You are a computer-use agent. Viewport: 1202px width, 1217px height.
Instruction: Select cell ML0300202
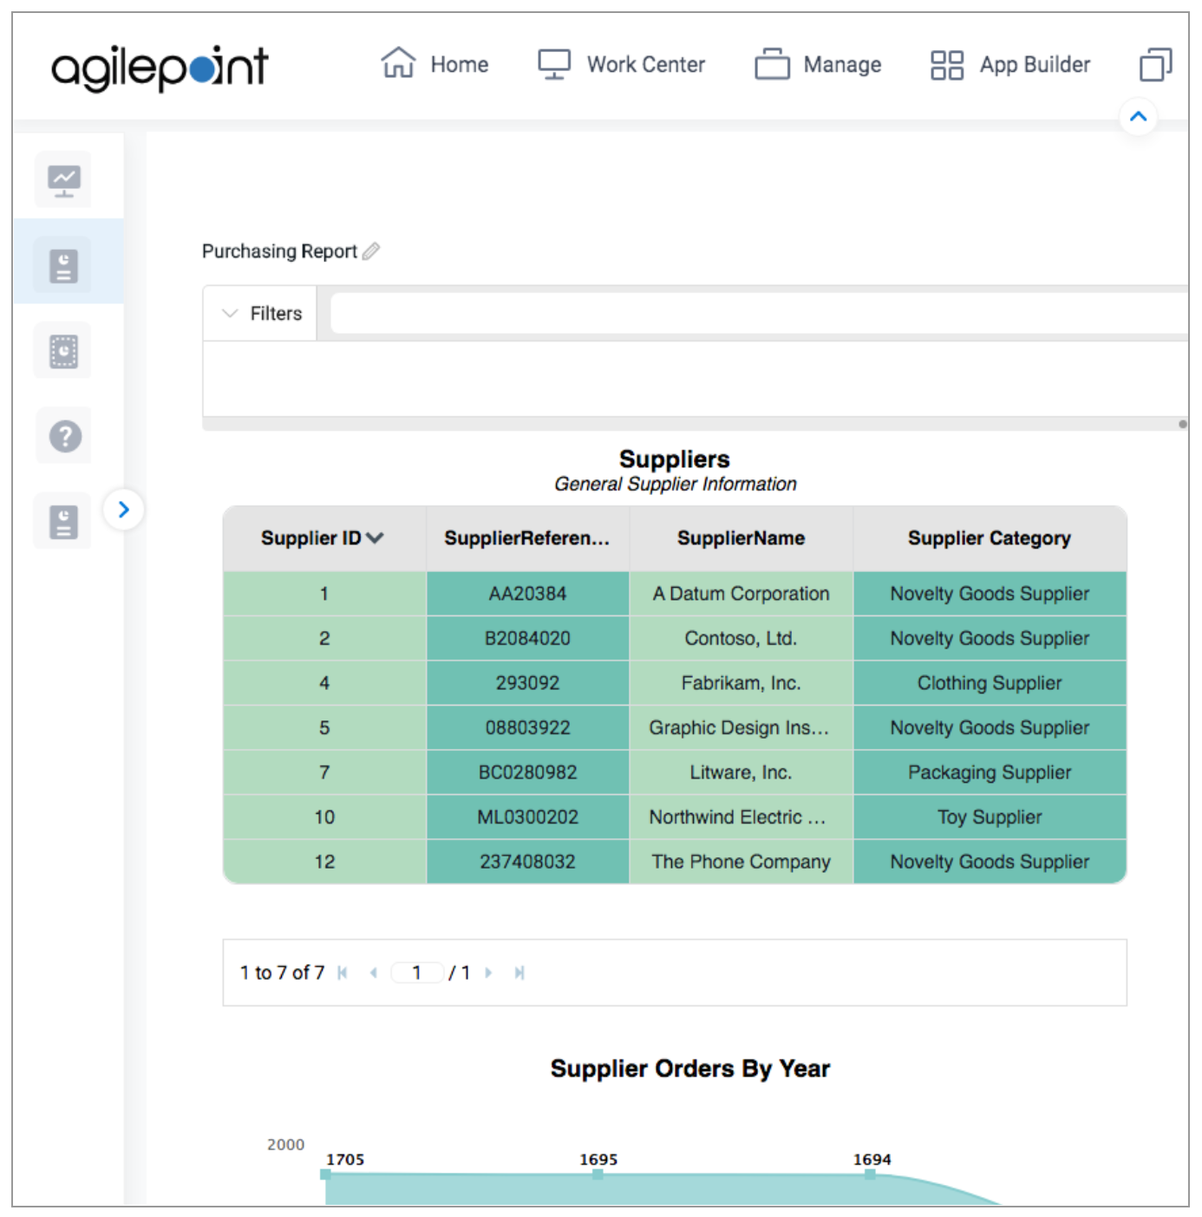pos(527,817)
